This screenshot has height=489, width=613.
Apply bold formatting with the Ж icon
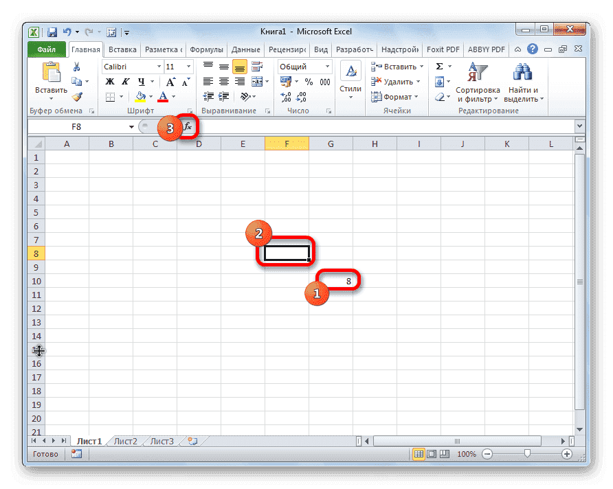pyautogui.click(x=109, y=81)
